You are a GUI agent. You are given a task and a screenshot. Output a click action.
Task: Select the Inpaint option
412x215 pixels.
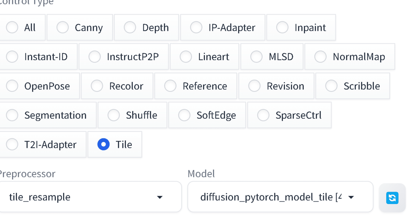pos(282,27)
